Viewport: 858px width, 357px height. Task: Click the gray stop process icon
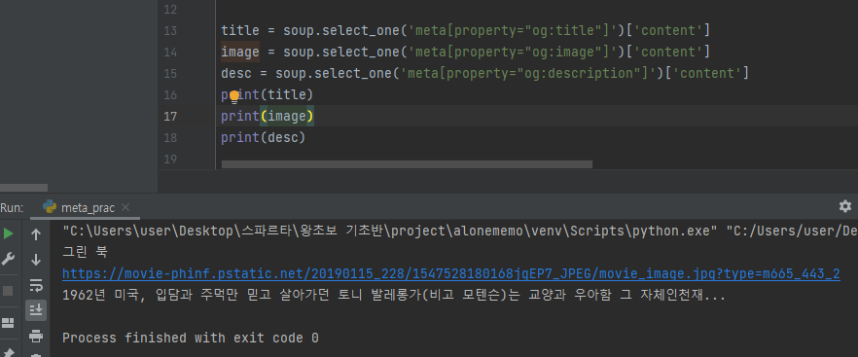point(8,291)
